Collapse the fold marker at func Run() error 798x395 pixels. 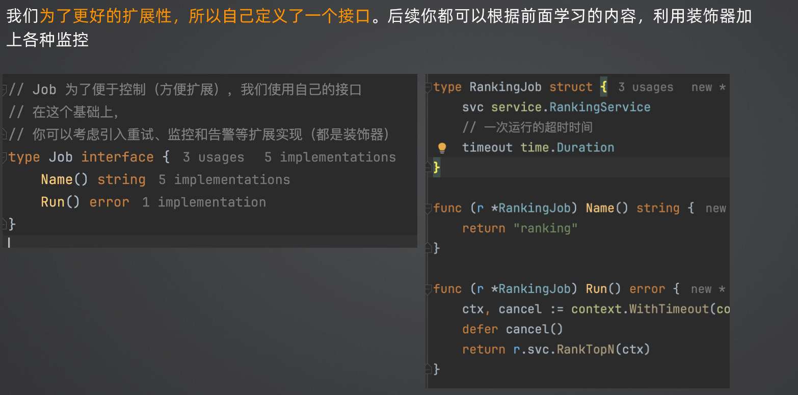(429, 289)
